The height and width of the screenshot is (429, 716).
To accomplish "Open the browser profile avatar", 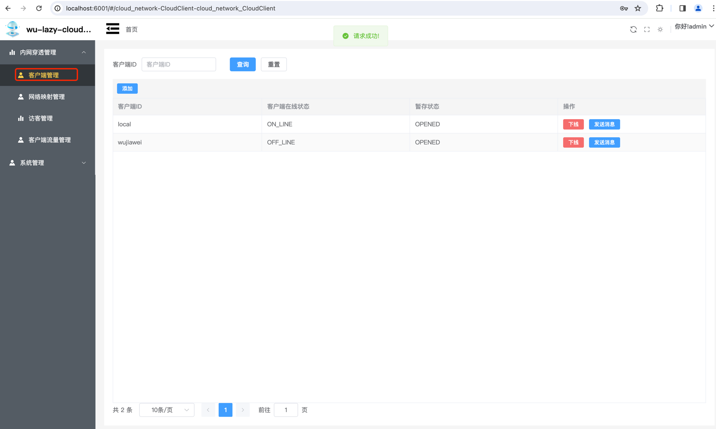I will coord(698,8).
